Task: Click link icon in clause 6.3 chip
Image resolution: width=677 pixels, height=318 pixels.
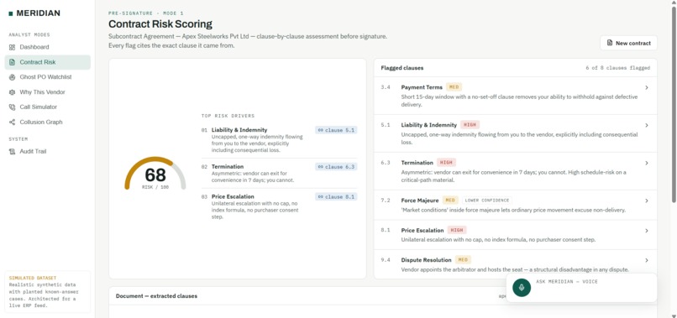Action: 320,167
